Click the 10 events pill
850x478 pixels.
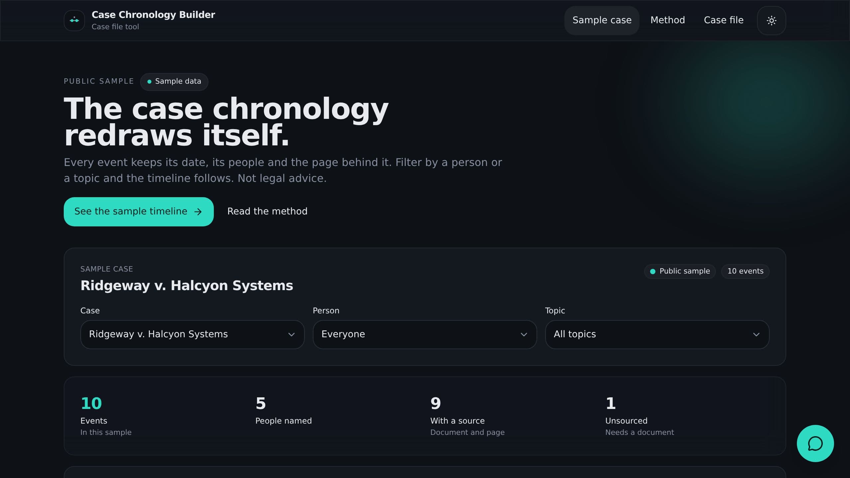click(745, 271)
